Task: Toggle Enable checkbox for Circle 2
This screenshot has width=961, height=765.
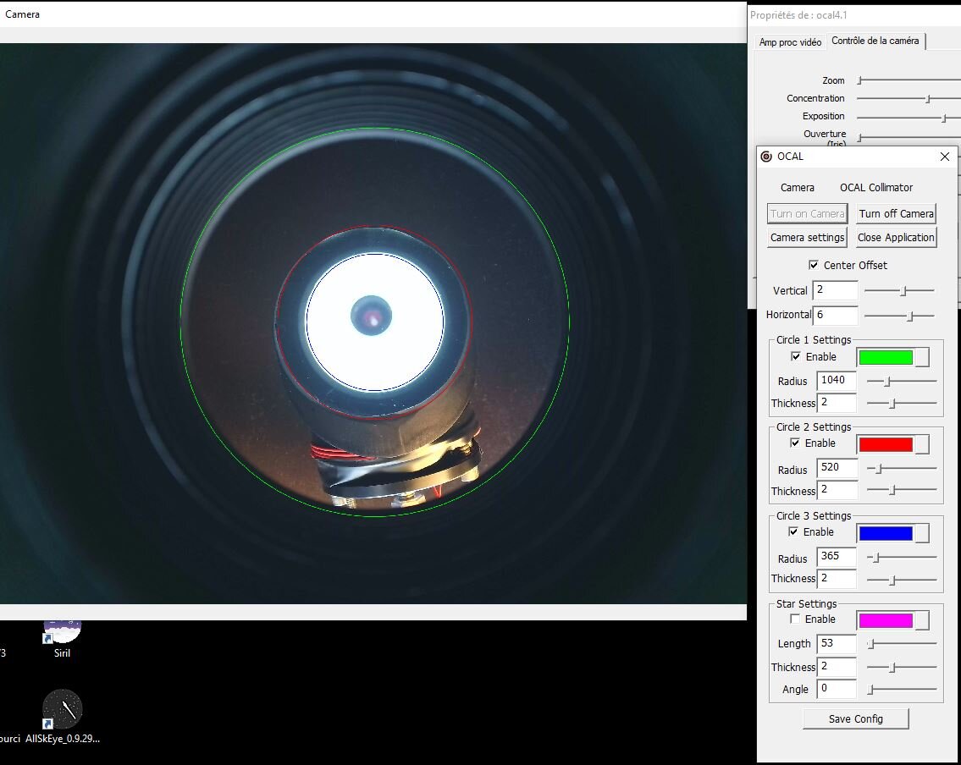Action: pyautogui.click(x=795, y=443)
